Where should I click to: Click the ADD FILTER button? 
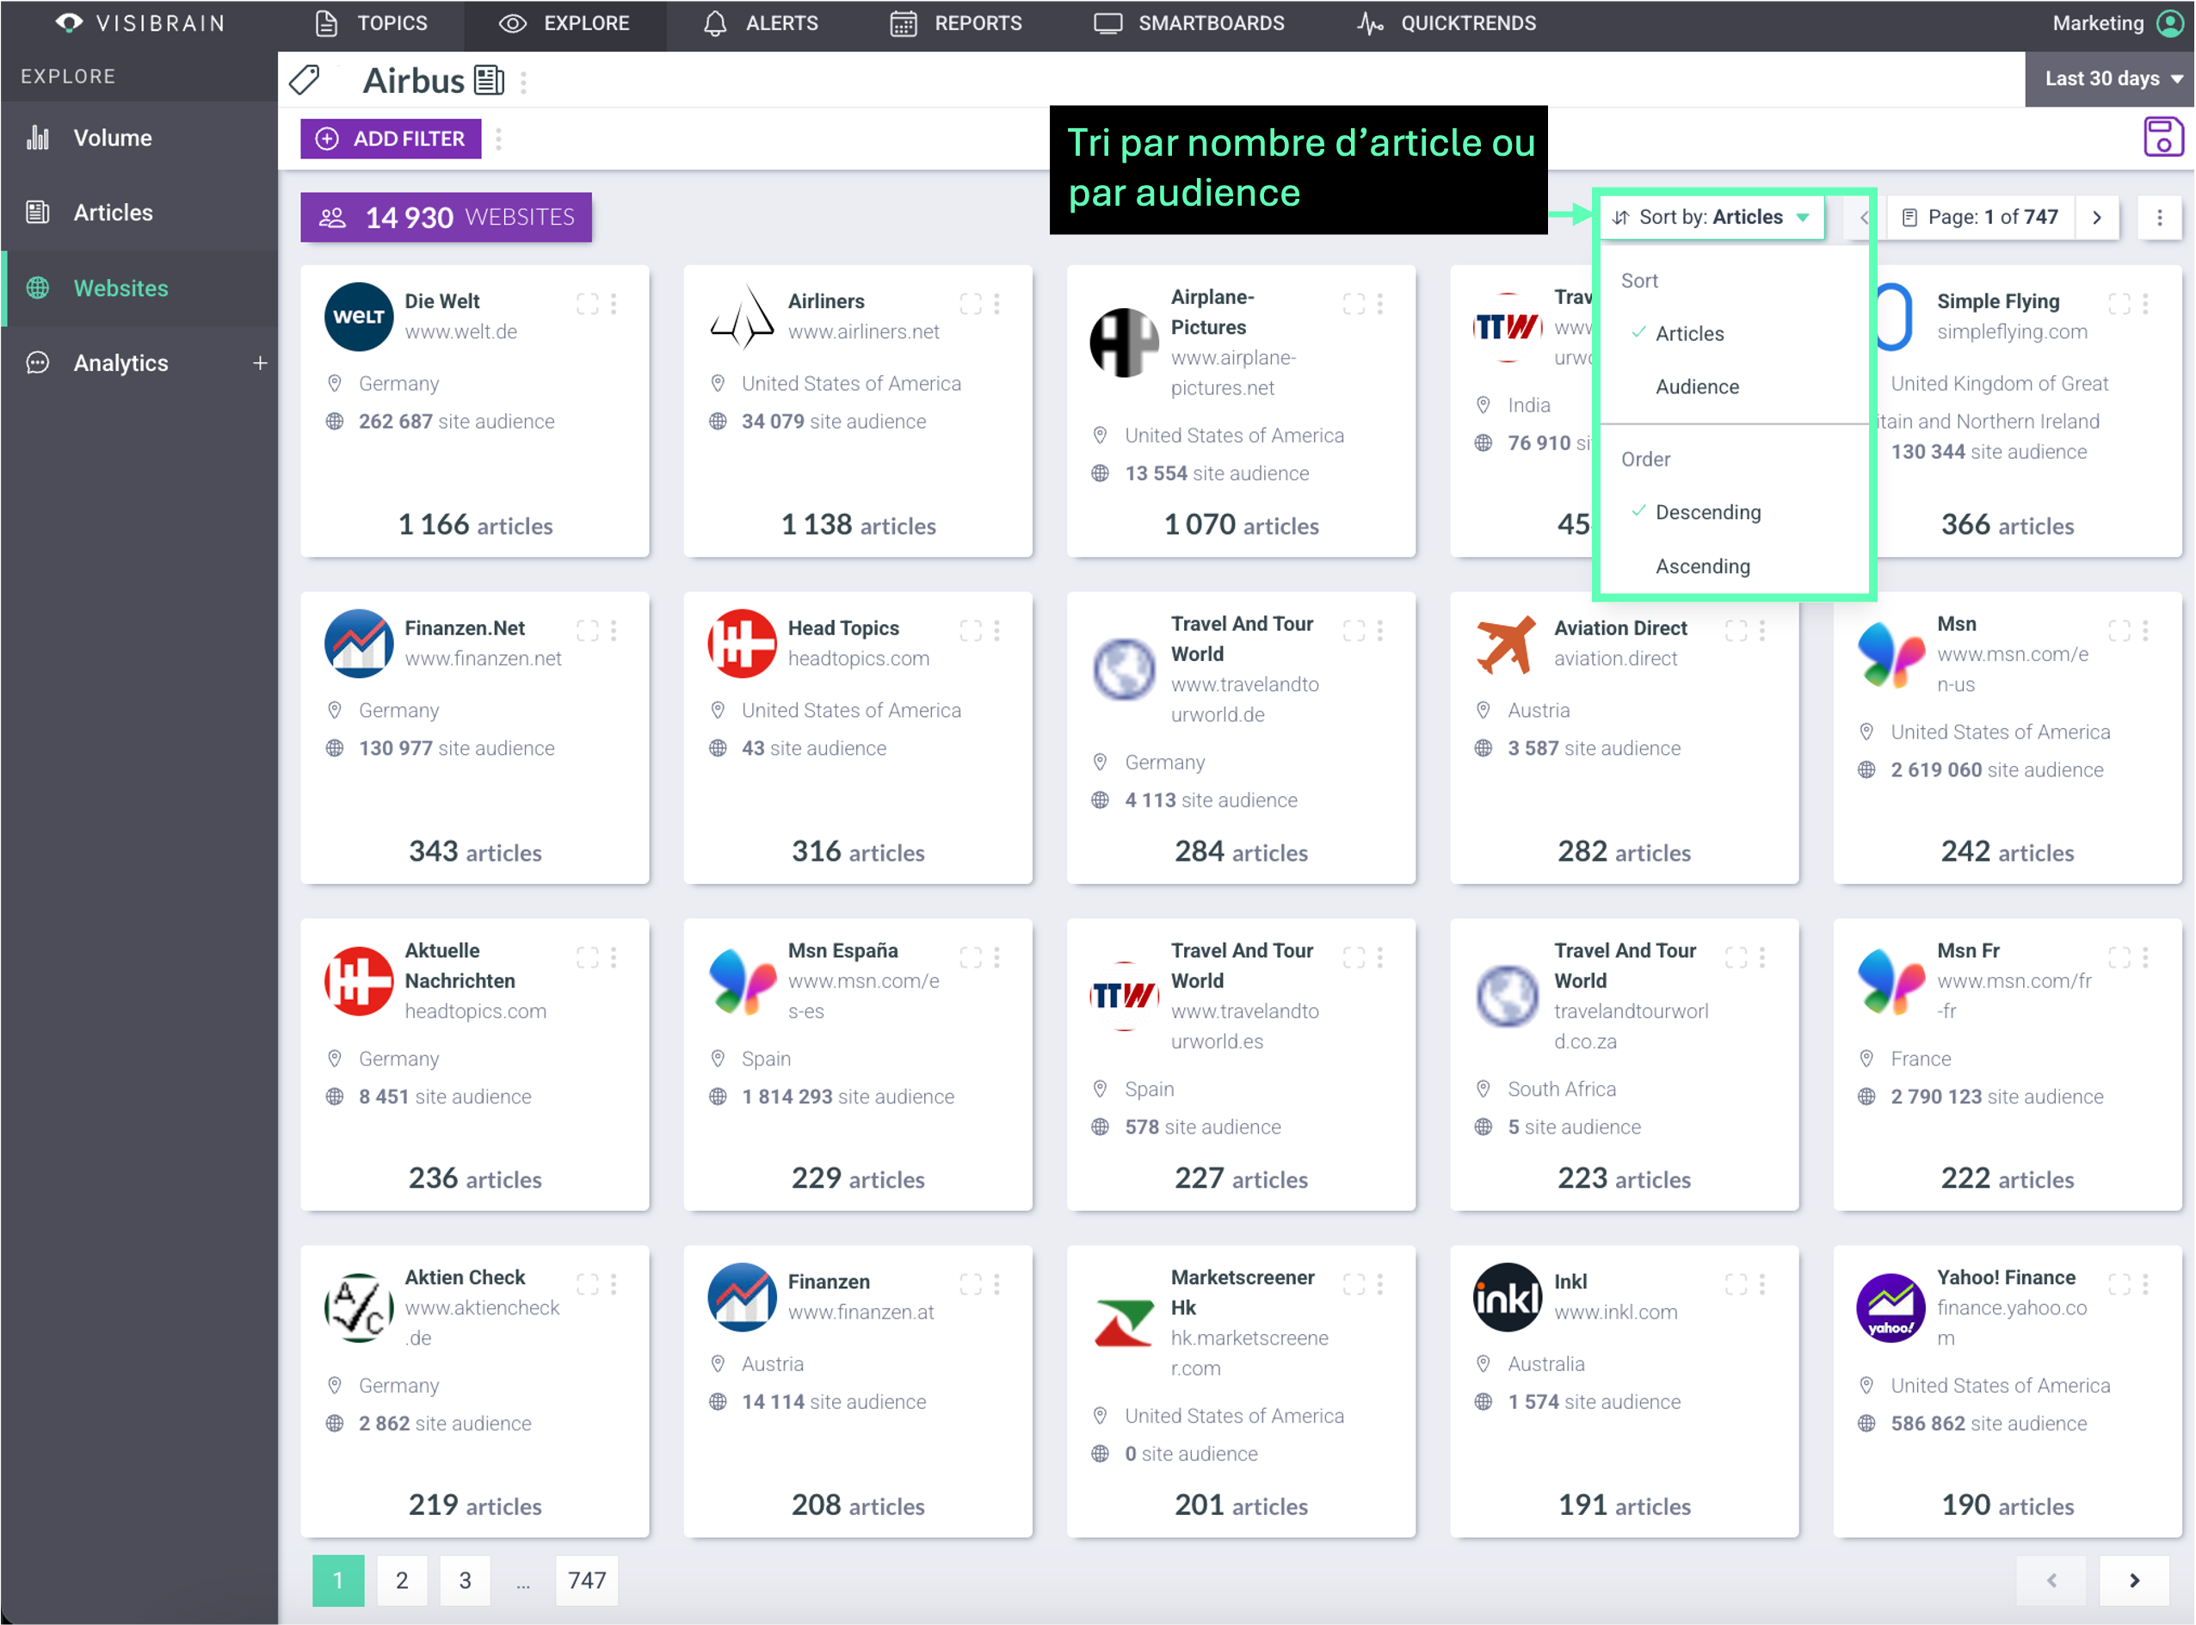[x=391, y=139]
